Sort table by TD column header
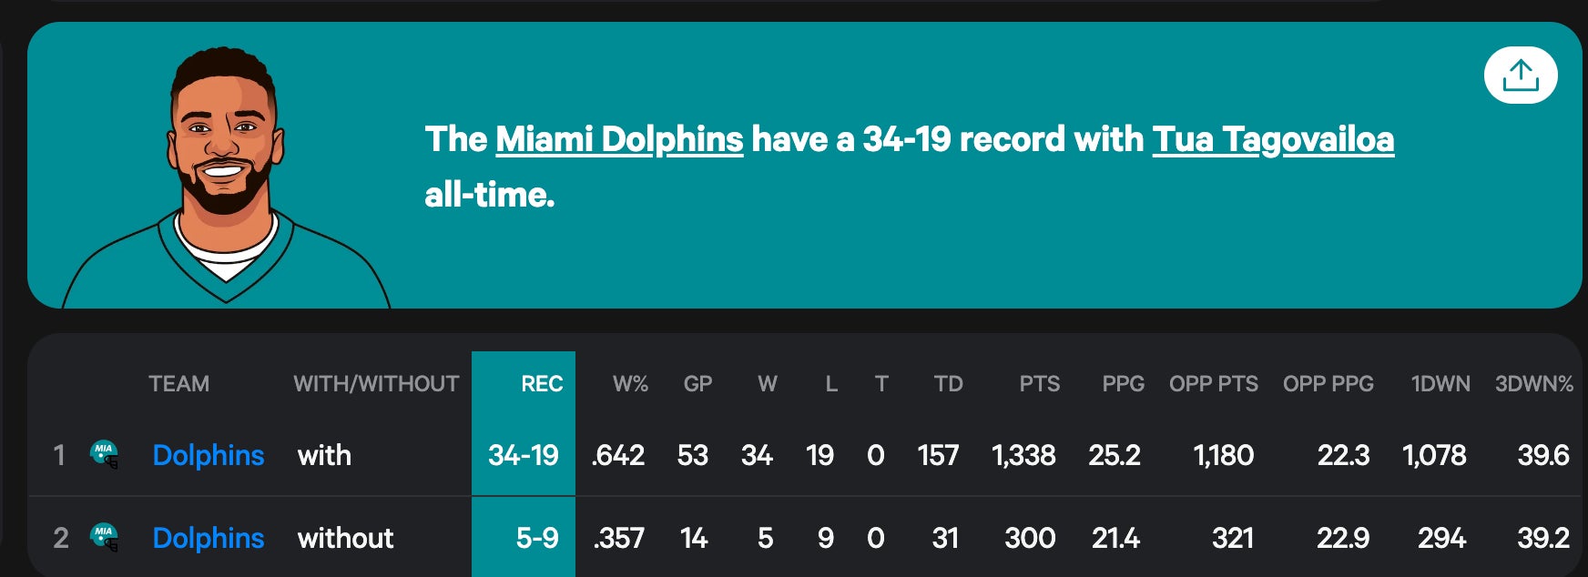Image resolution: width=1588 pixels, height=577 pixels. coord(948,384)
